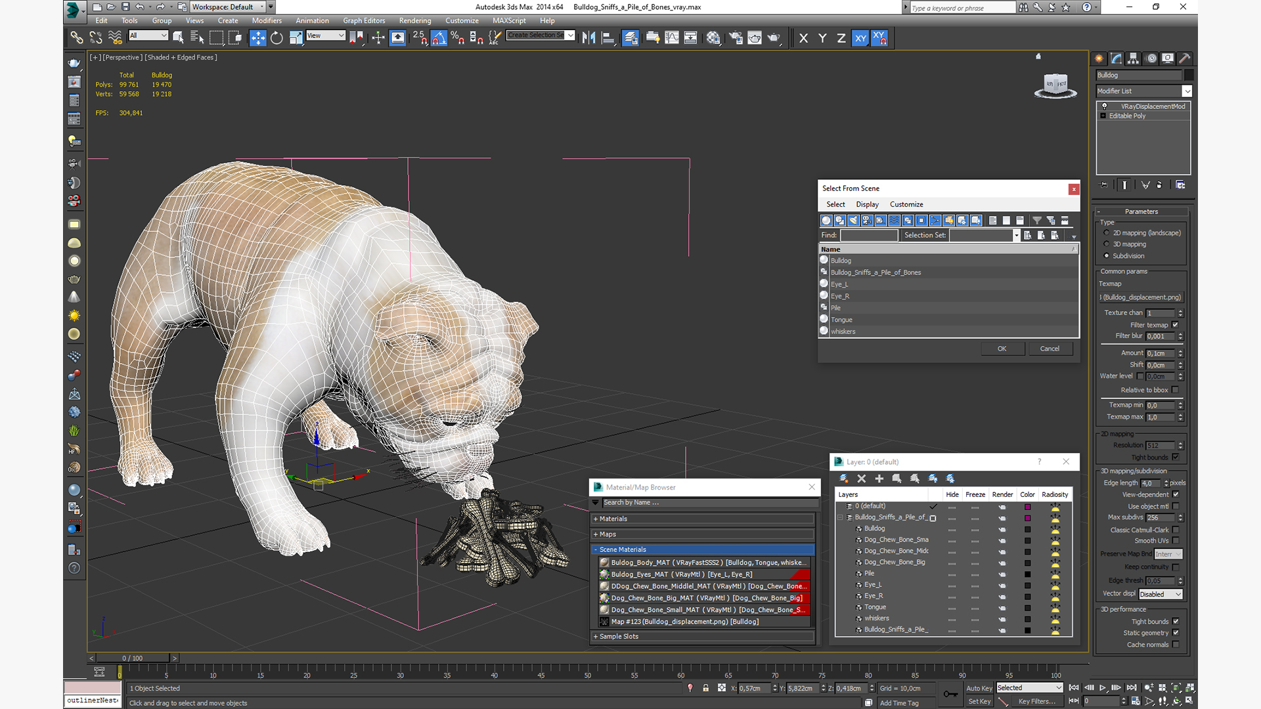This screenshot has width=1261, height=709.
Task: Open the Display menu in Select From Scene
Action: pyautogui.click(x=867, y=204)
